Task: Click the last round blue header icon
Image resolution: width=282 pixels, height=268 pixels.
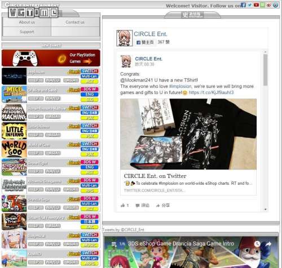Action: pos(275,5)
